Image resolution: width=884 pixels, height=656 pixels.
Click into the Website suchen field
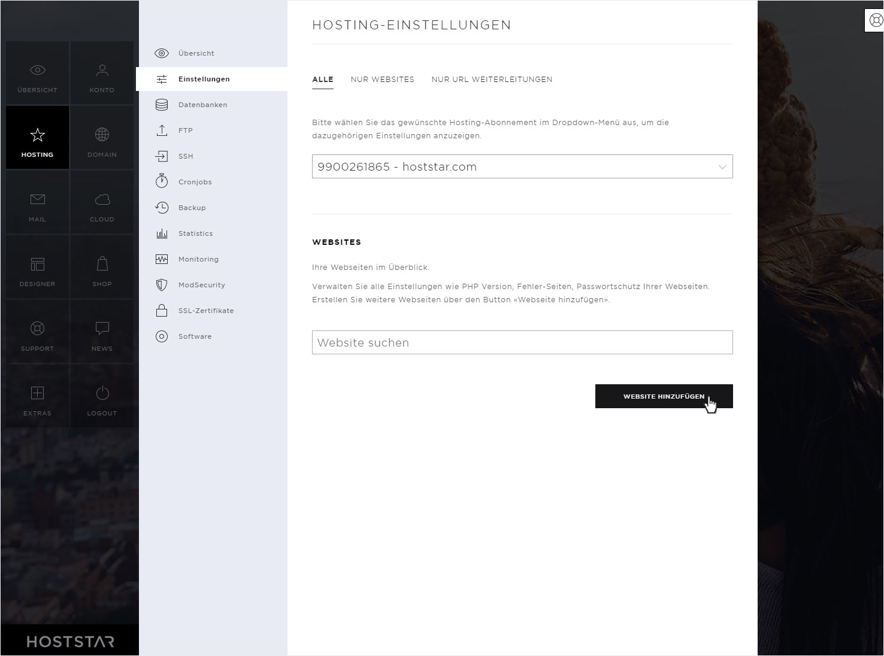click(522, 342)
